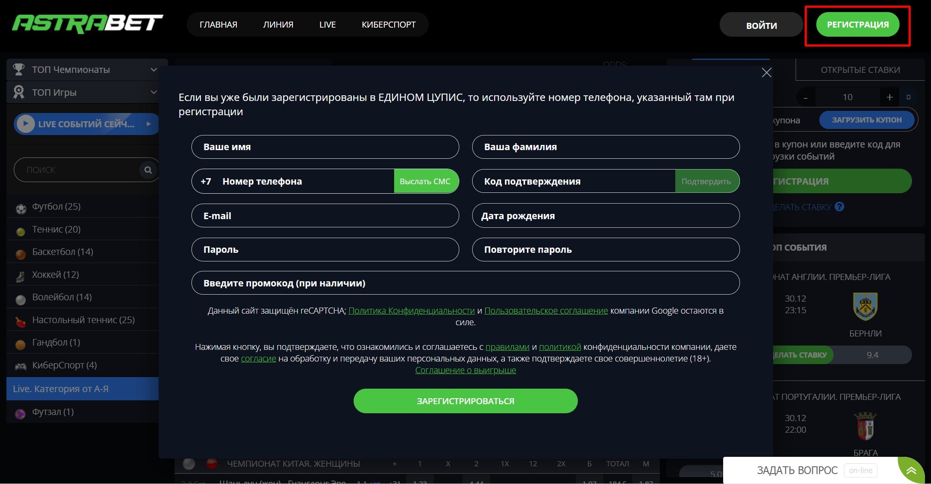Click the football sport icon

click(x=21, y=208)
